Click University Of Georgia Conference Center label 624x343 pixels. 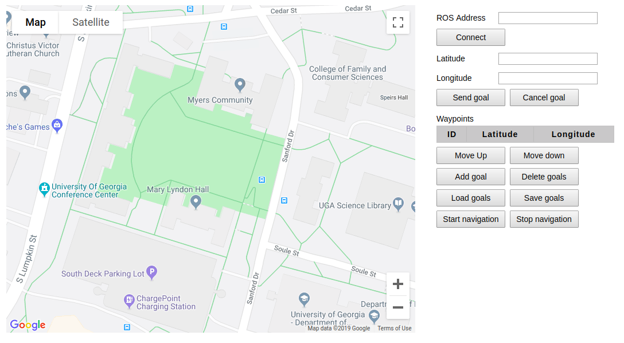(x=89, y=190)
